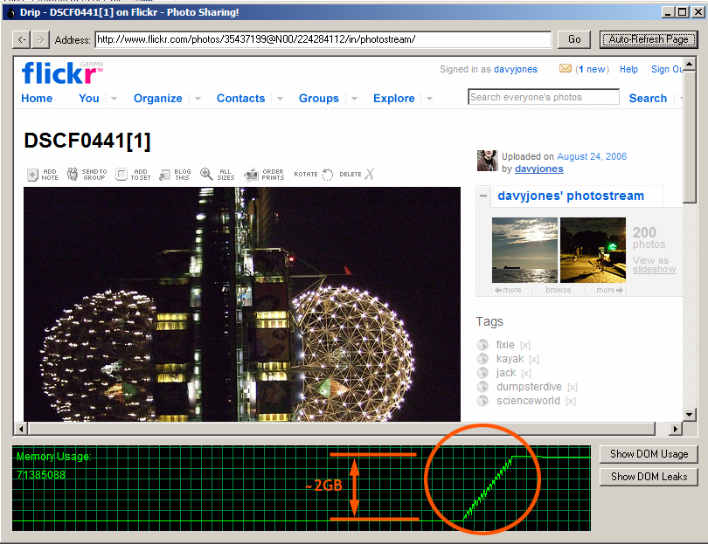This screenshot has width=708, height=544.
Task: Click the Blog This icon
Action: [163, 175]
